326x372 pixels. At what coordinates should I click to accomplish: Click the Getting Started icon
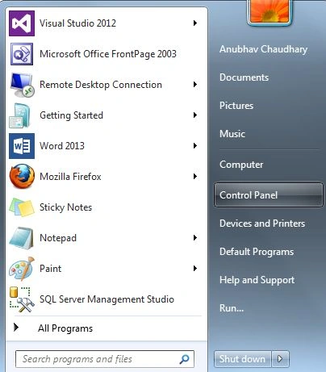click(x=20, y=115)
